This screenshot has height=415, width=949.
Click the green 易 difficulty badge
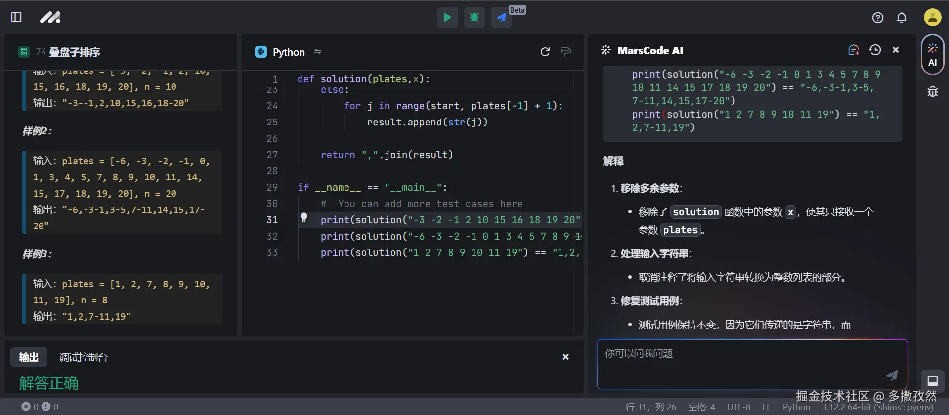point(23,52)
